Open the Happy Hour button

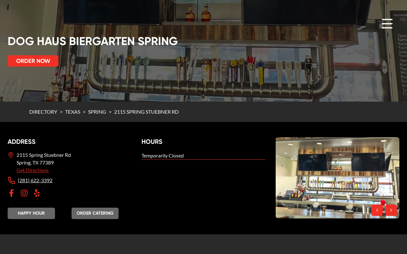pyautogui.click(x=31, y=213)
